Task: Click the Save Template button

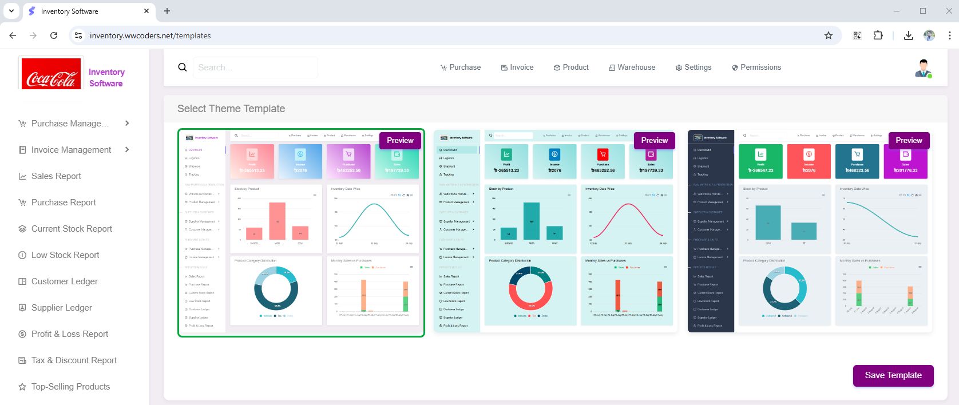Action: tap(893, 375)
